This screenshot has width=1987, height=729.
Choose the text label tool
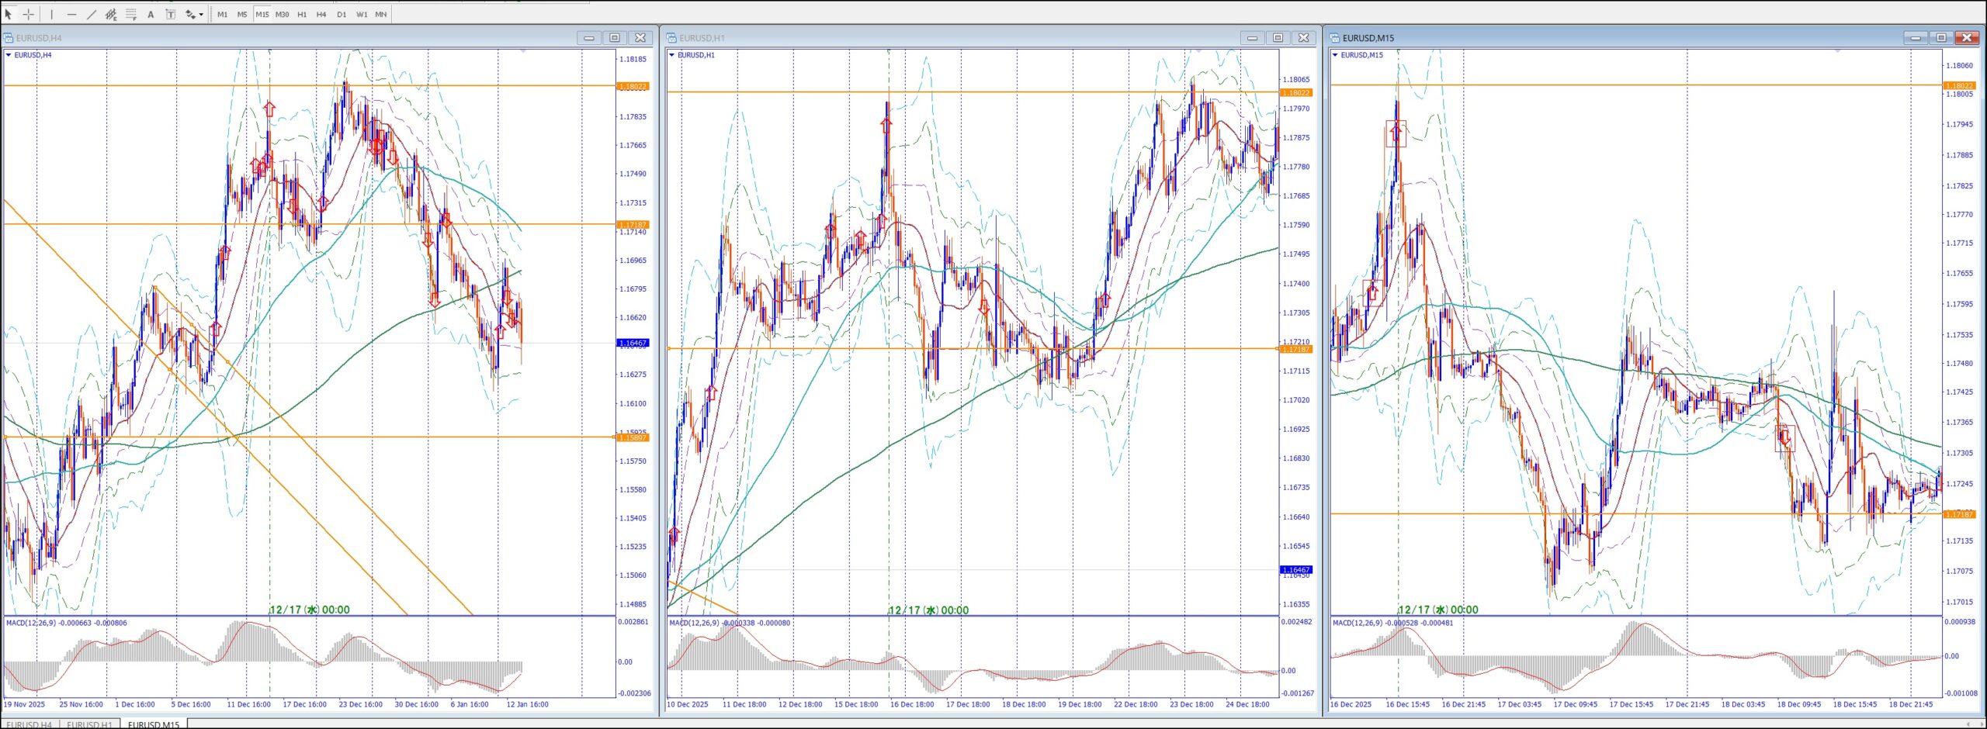tap(170, 14)
